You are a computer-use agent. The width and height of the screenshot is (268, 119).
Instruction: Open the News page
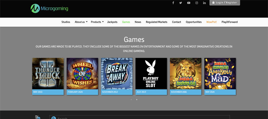click(138, 22)
